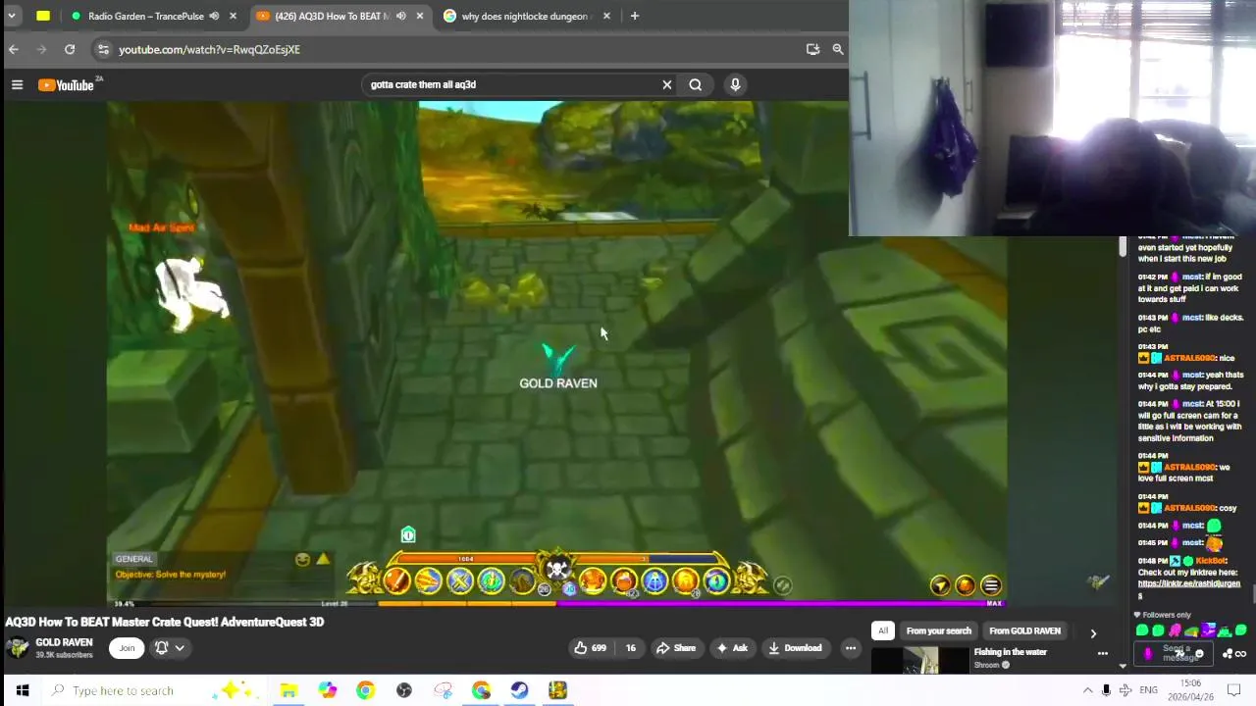Open the browser zoom magnifier icon
1256x706 pixels.
(838, 49)
